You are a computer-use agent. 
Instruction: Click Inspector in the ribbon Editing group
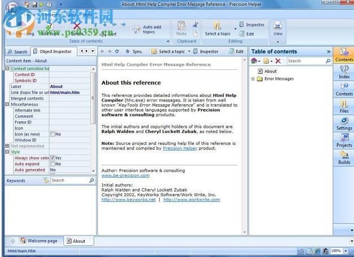coord(251,25)
